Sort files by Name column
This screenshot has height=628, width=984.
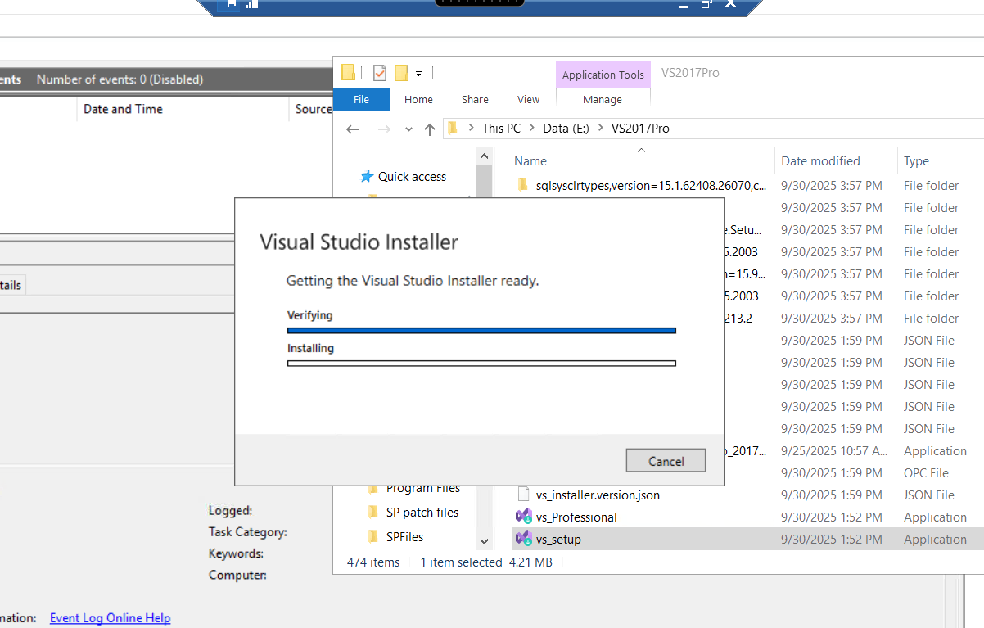pos(530,161)
